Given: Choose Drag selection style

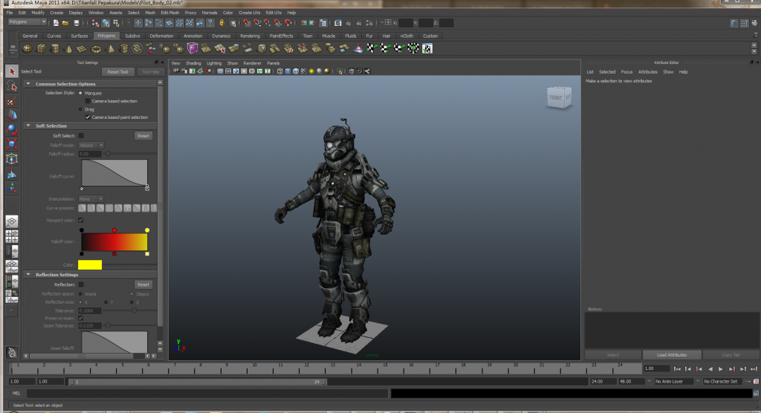Looking at the screenshot, I should point(80,109).
